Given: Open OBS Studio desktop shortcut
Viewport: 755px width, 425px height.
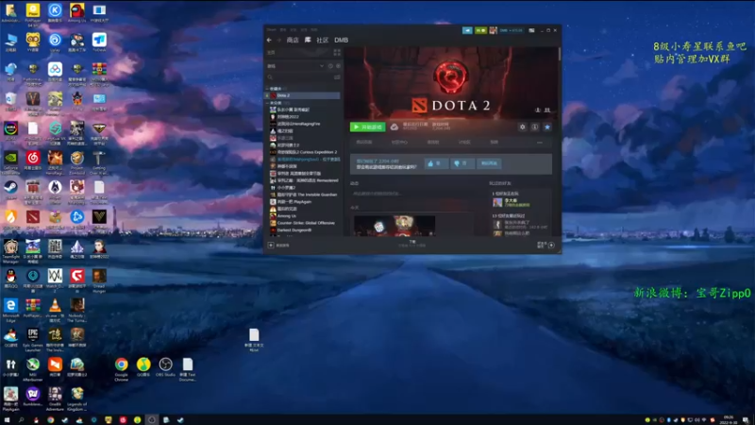Looking at the screenshot, I should 166,367.
